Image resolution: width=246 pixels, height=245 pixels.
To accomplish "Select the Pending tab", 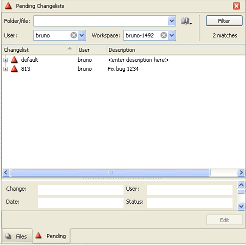I will (x=51, y=236).
